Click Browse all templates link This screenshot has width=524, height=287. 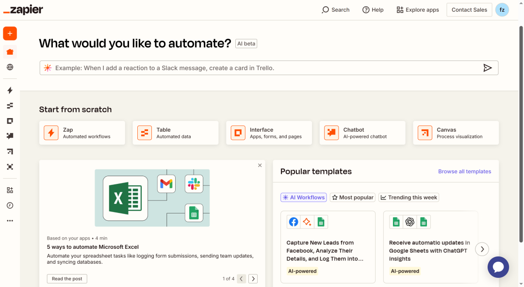click(x=464, y=171)
